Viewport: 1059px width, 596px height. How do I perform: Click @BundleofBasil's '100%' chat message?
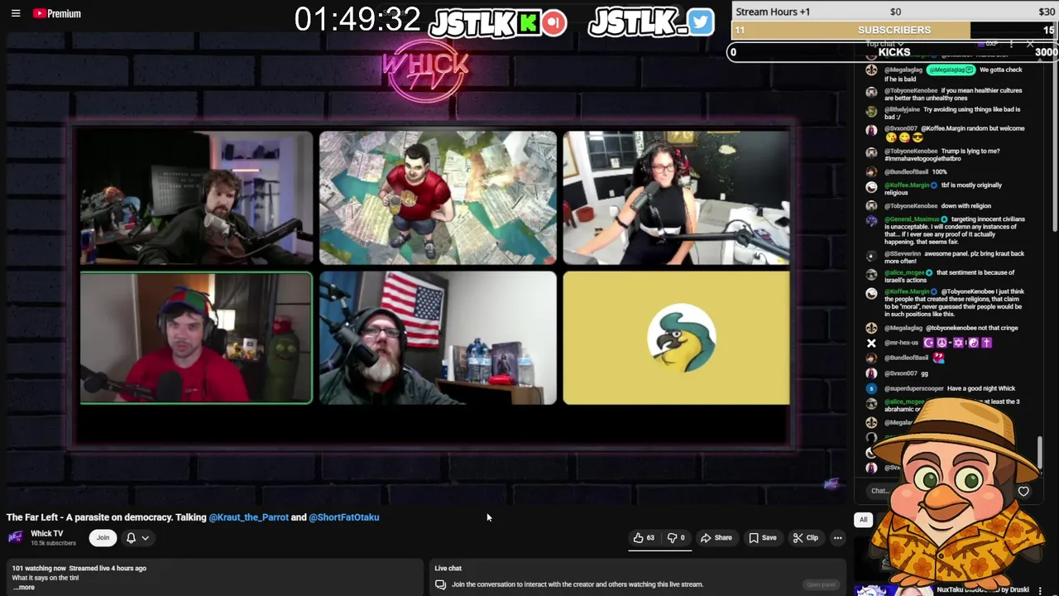click(x=916, y=171)
